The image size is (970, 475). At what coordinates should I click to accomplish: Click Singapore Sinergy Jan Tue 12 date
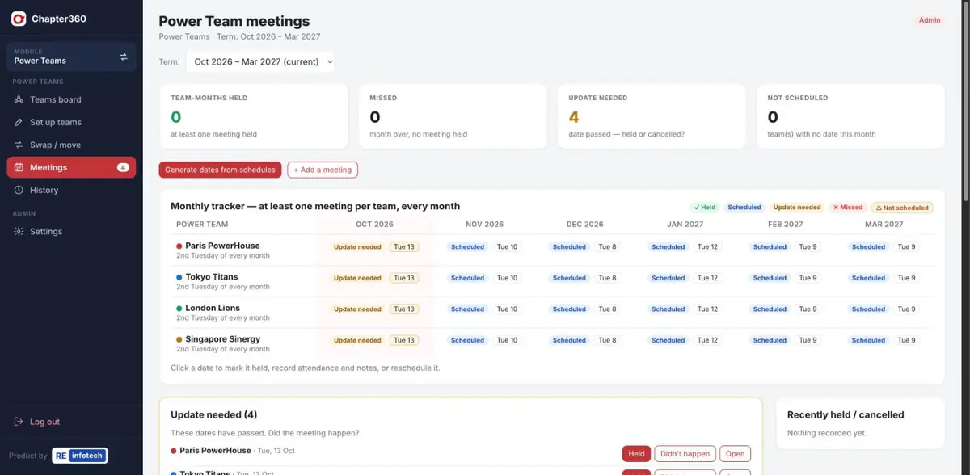[707, 340]
